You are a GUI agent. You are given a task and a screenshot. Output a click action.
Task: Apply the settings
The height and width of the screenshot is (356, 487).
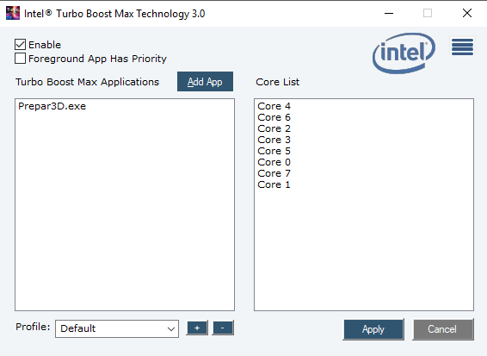tap(373, 329)
